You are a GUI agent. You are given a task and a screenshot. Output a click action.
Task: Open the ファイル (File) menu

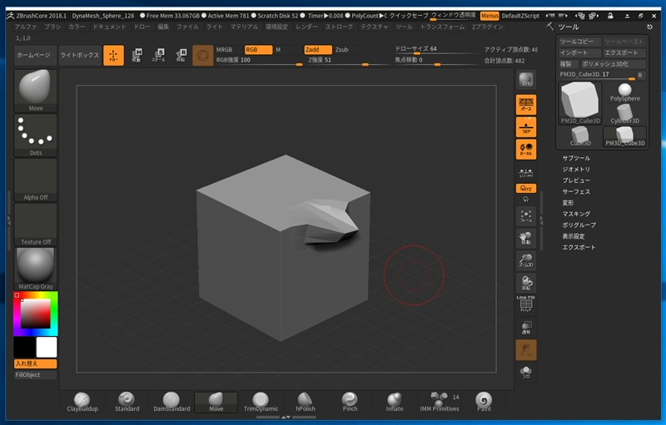187,27
